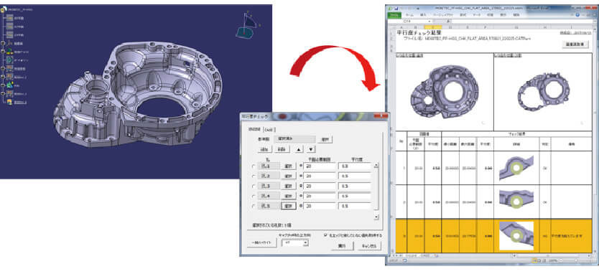The height and width of the screenshot is (274, 599).
Task: Select radio button for hole row 3
Action: point(254,186)
